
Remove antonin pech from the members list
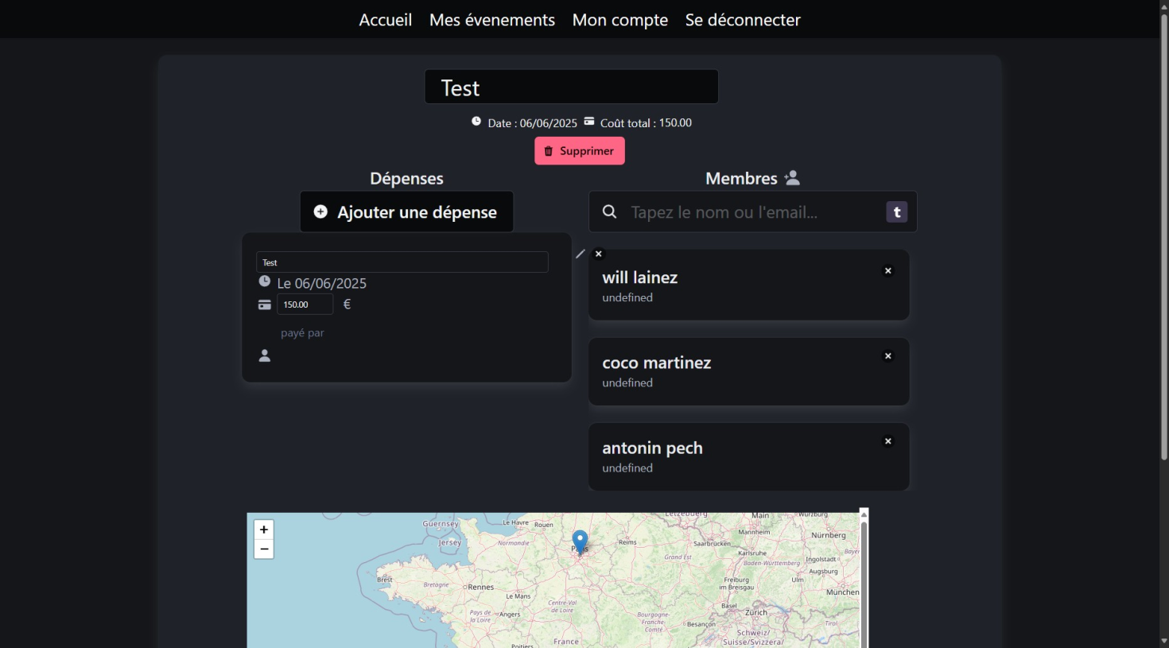coord(887,440)
